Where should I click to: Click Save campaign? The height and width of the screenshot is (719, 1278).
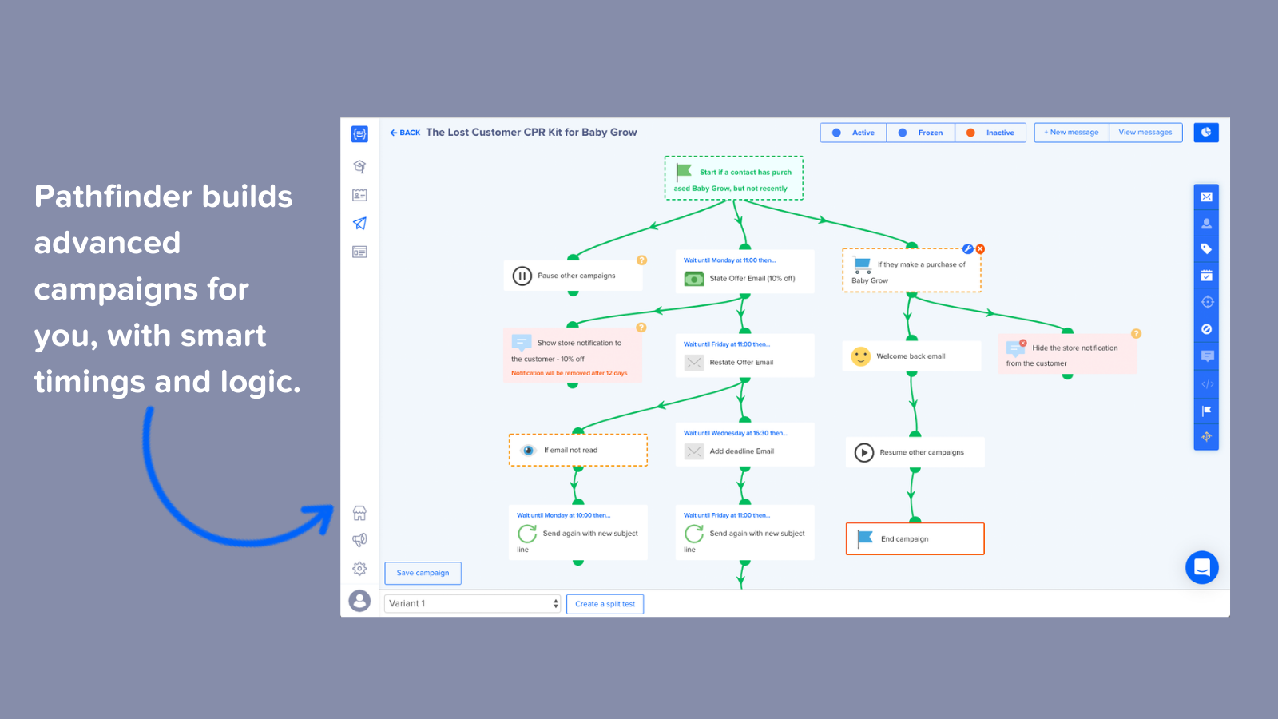coord(423,573)
